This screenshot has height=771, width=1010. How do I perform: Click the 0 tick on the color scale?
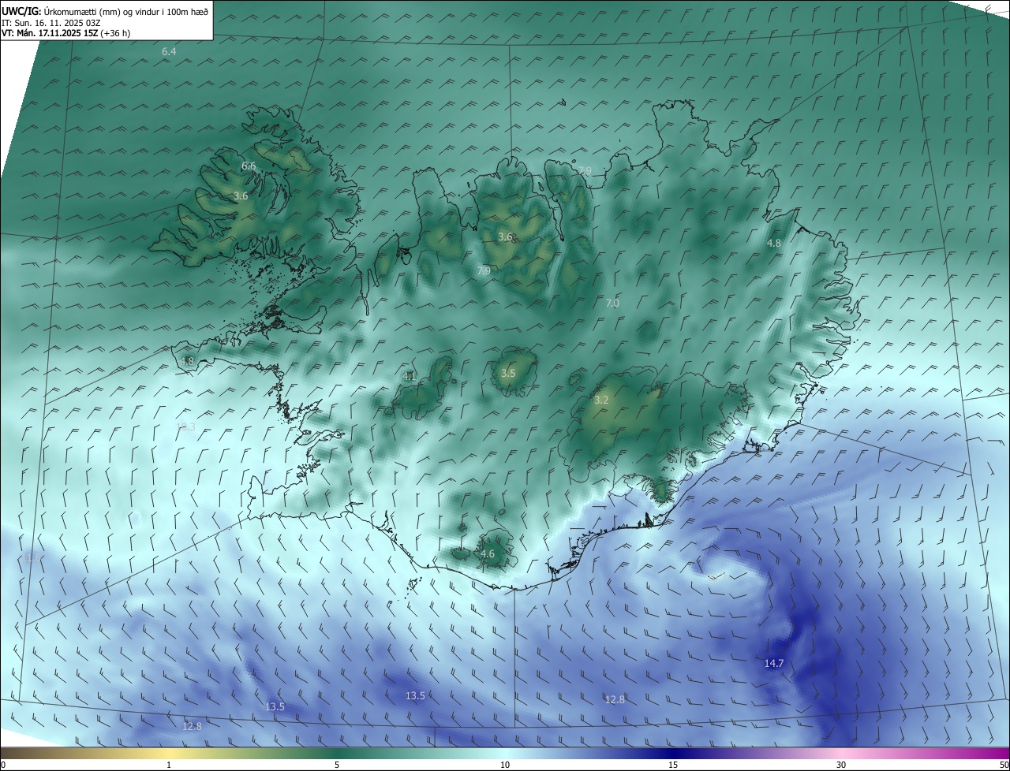[x=3, y=765]
